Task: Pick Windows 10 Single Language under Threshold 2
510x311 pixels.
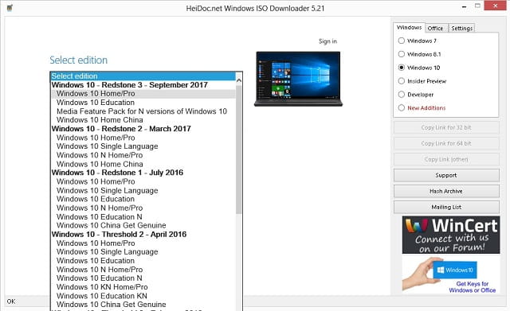Action: click(143, 252)
